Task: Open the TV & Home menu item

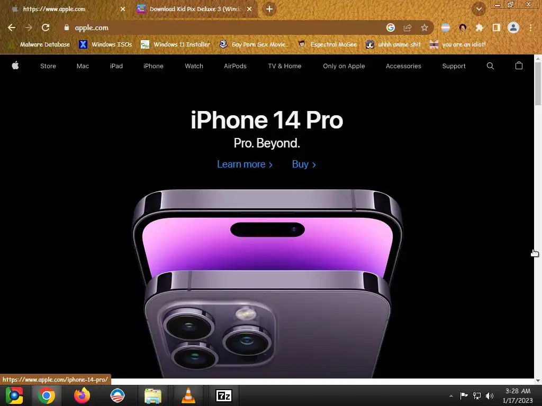Action: click(284, 66)
